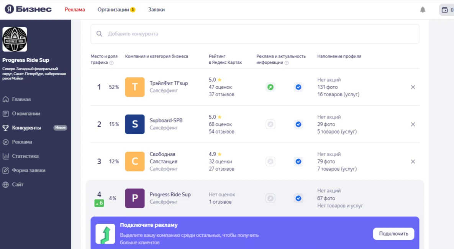This screenshot has height=249, width=454.
Task: Click the 52% traffic share value
Action: point(114,87)
